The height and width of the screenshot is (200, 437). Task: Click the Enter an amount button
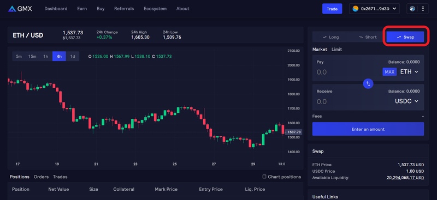pos(368,129)
